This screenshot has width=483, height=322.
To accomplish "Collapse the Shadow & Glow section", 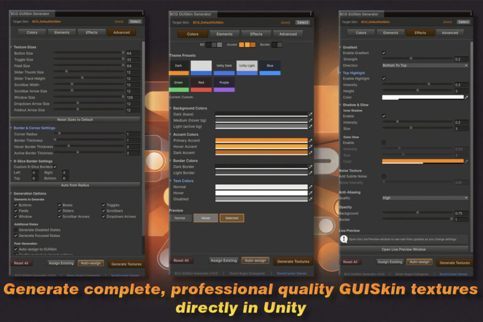I will (x=341, y=104).
